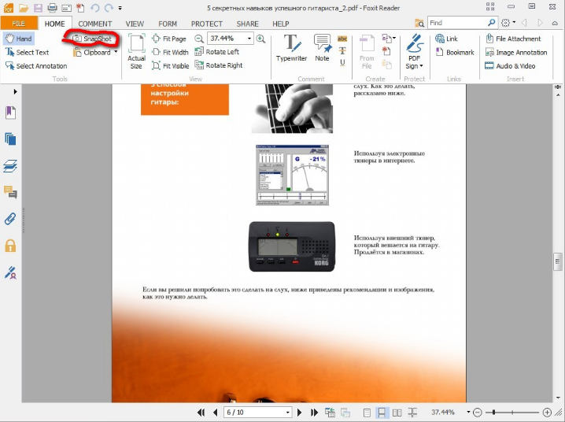Open the Bookmarks side panel
The width and height of the screenshot is (565, 422).
coord(11,113)
